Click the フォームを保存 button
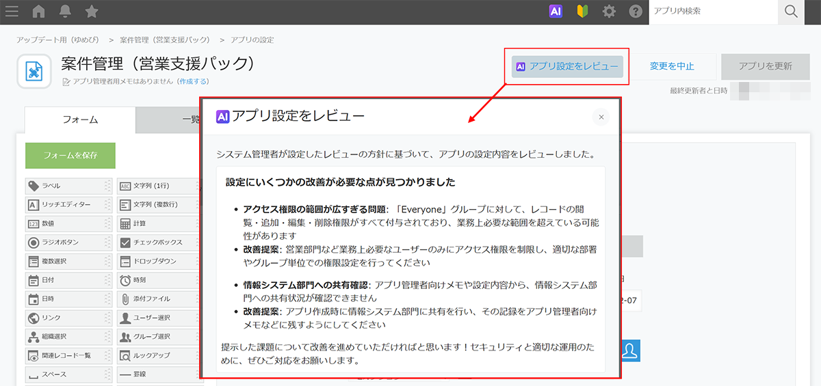This screenshot has height=386, width=821. (70, 155)
